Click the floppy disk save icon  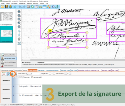coord(6,7)
